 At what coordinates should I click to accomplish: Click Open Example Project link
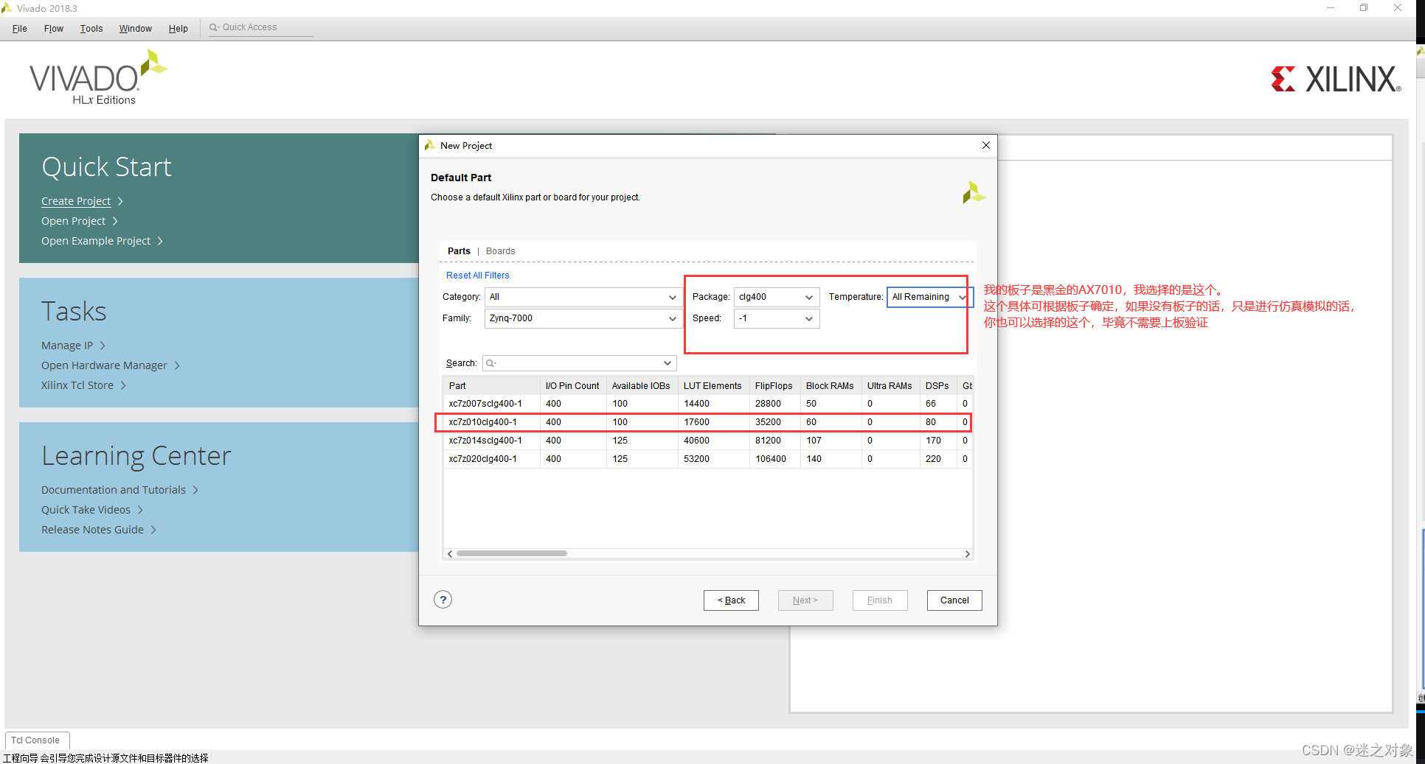coord(96,241)
